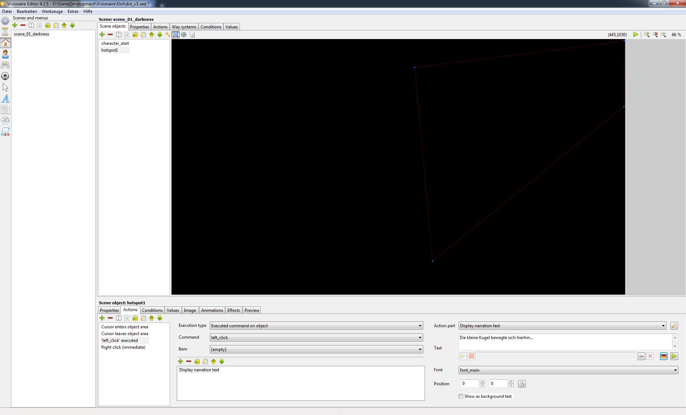Copy scene object with clipboard arrow icon

(135, 34)
